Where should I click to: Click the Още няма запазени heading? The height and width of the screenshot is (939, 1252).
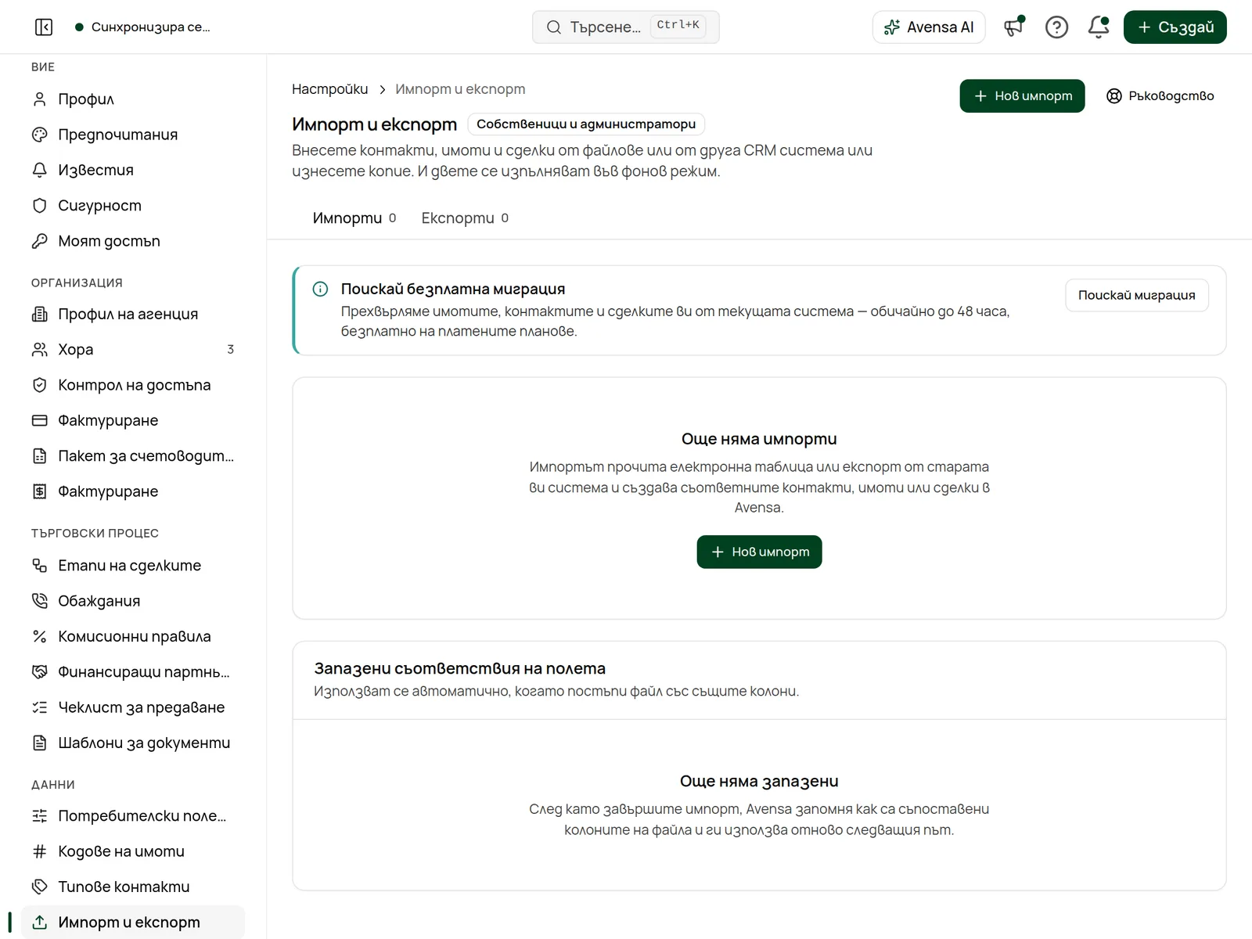(759, 781)
